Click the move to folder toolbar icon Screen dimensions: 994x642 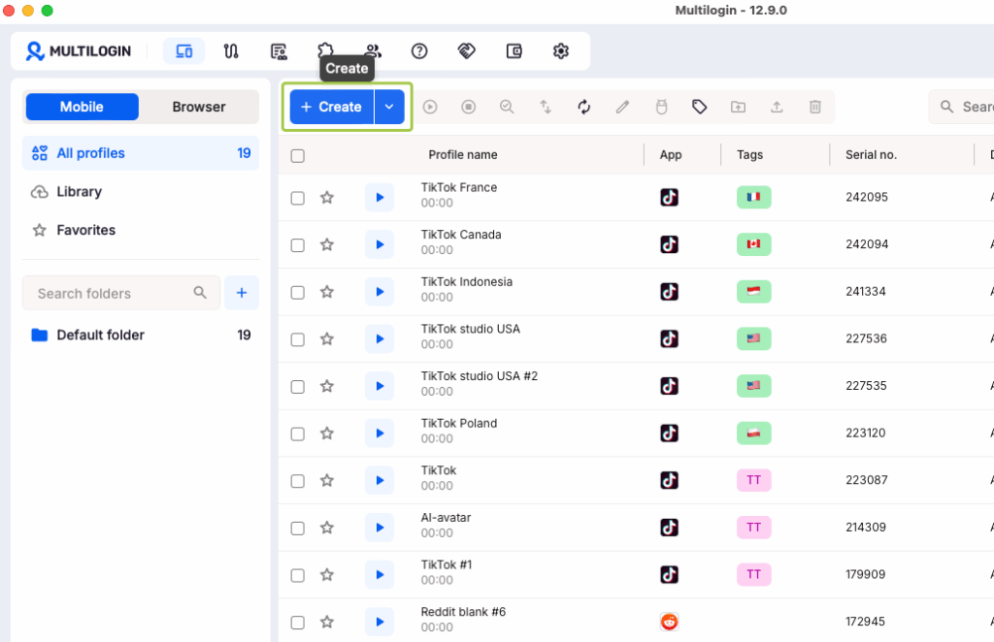(738, 107)
